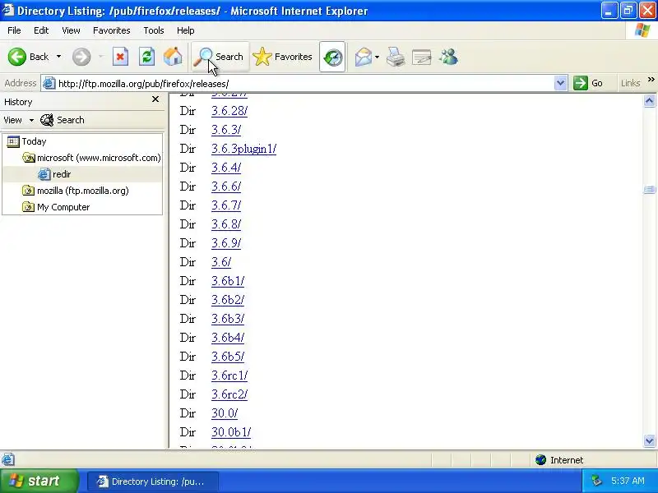
Task: Click the Mail envelope icon
Action: pyautogui.click(x=364, y=57)
